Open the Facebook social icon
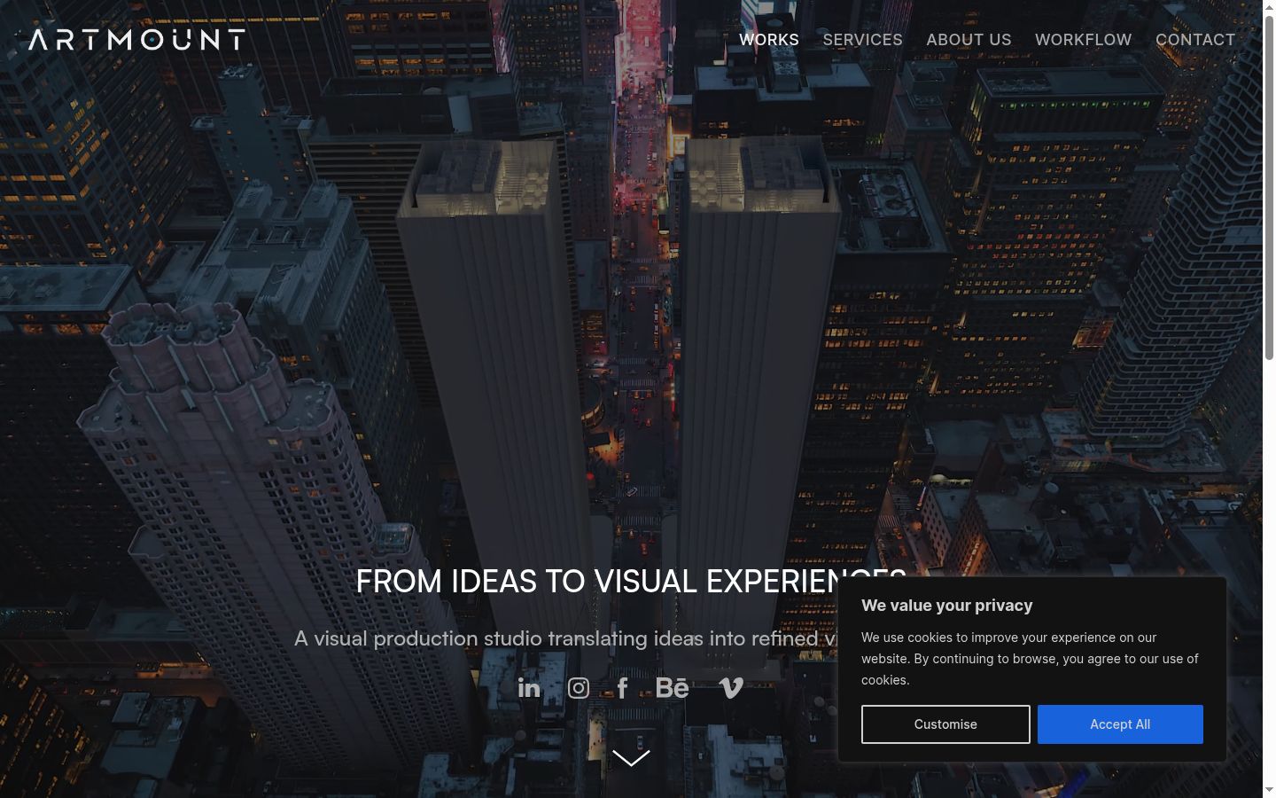This screenshot has width=1276, height=798. pyautogui.click(x=623, y=688)
